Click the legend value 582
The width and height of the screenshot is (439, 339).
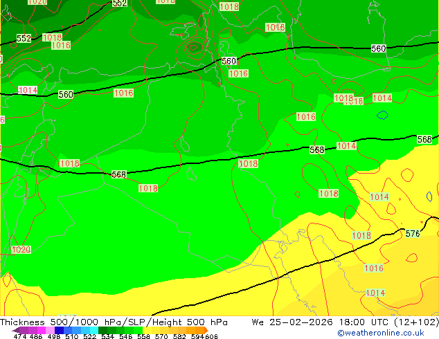[x=179, y=336]
